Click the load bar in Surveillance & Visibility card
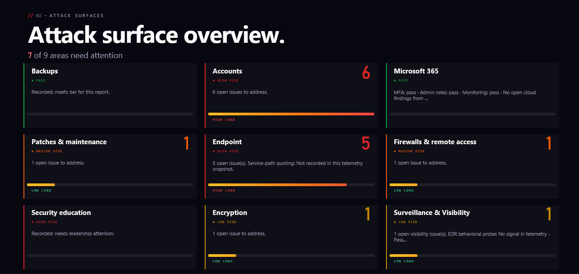Screen dimensions: 579x274 473,256
